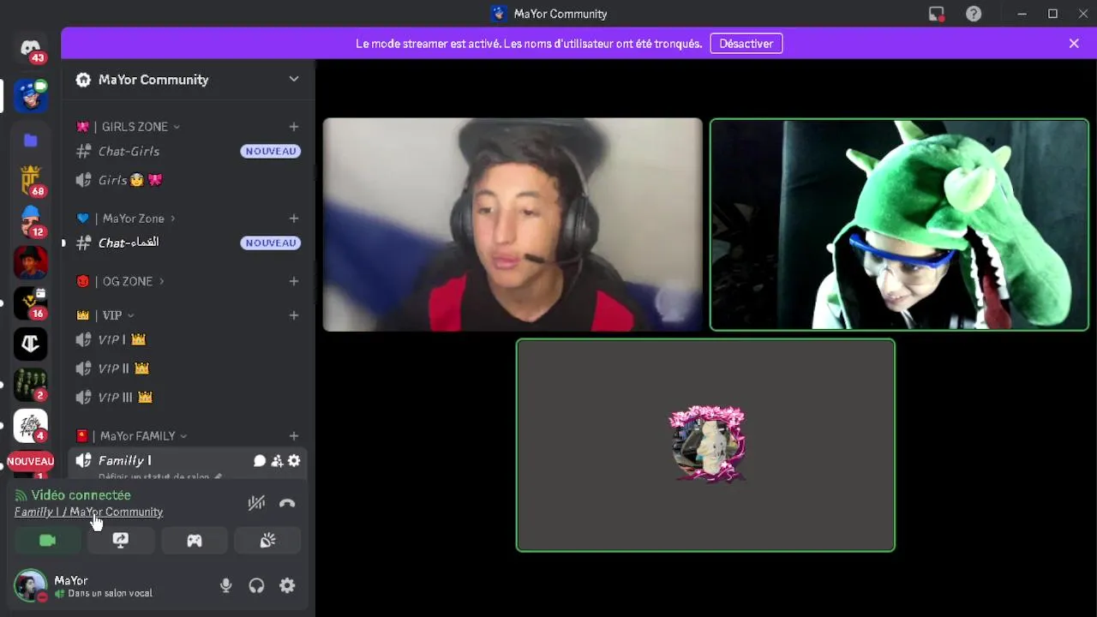Open the server with 12 notifications badge
The height and width of the screenshot is (617, 1097).
pyautogui.click(x=31, y=221)
